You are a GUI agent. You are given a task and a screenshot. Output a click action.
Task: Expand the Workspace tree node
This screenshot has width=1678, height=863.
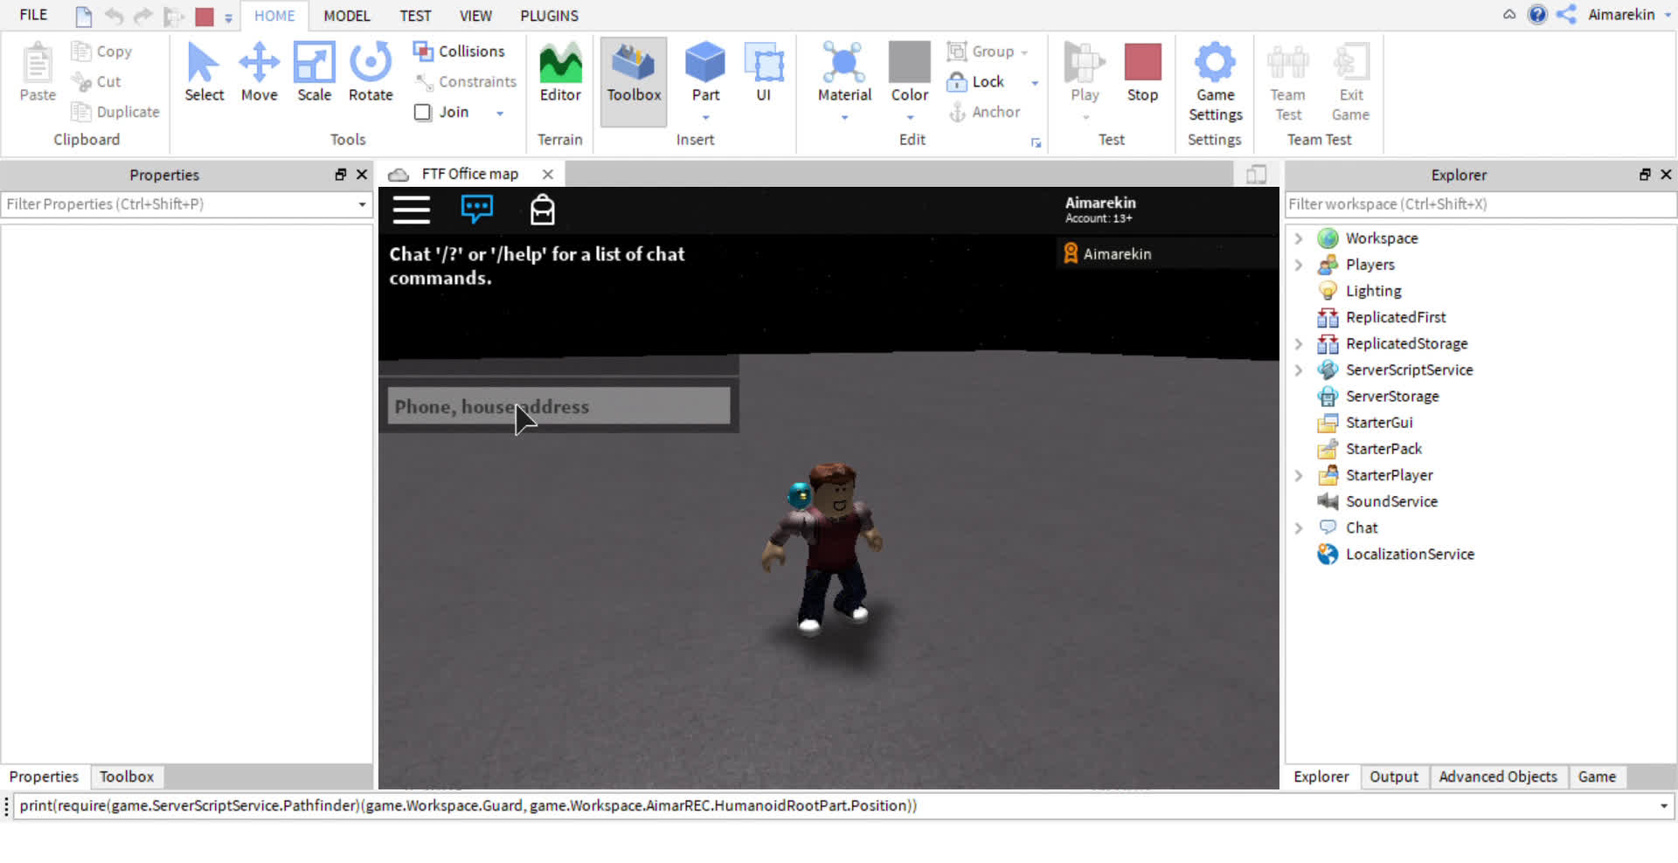click(x=1299, y=238)
